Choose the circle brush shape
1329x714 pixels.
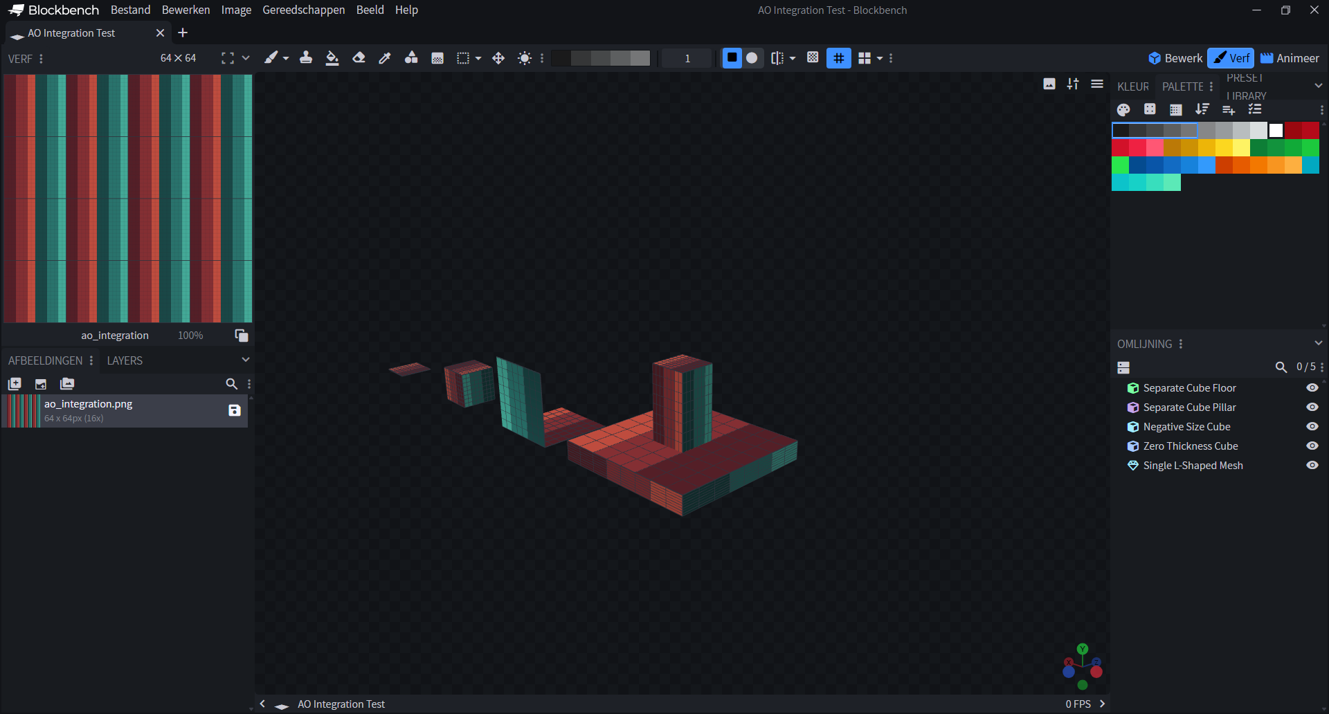pos(752,58)
